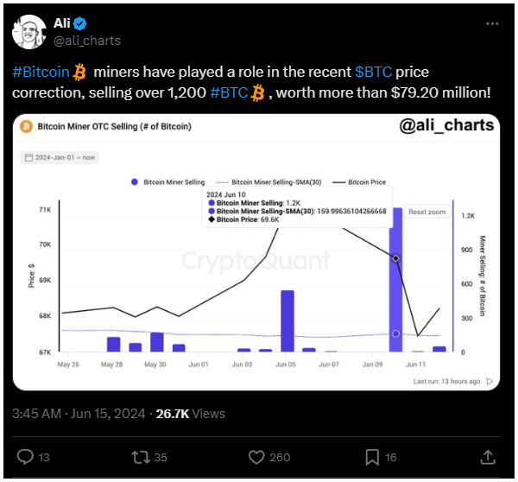Image resolution: width=518 pixels, height=482 pixels.
Task: Click the share upload icon
Action: pos(488,457)
